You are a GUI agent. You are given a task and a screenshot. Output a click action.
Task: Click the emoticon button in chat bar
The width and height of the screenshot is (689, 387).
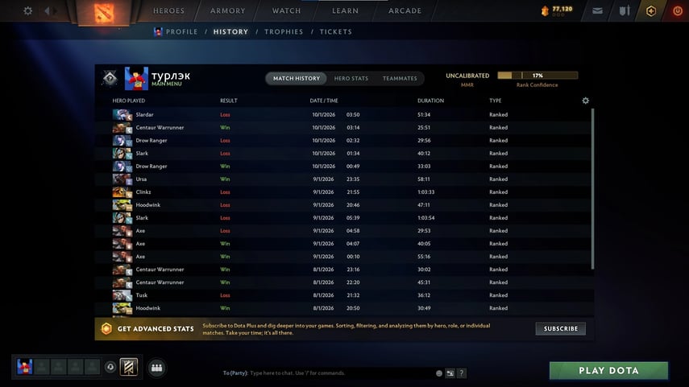click(439, 373)
